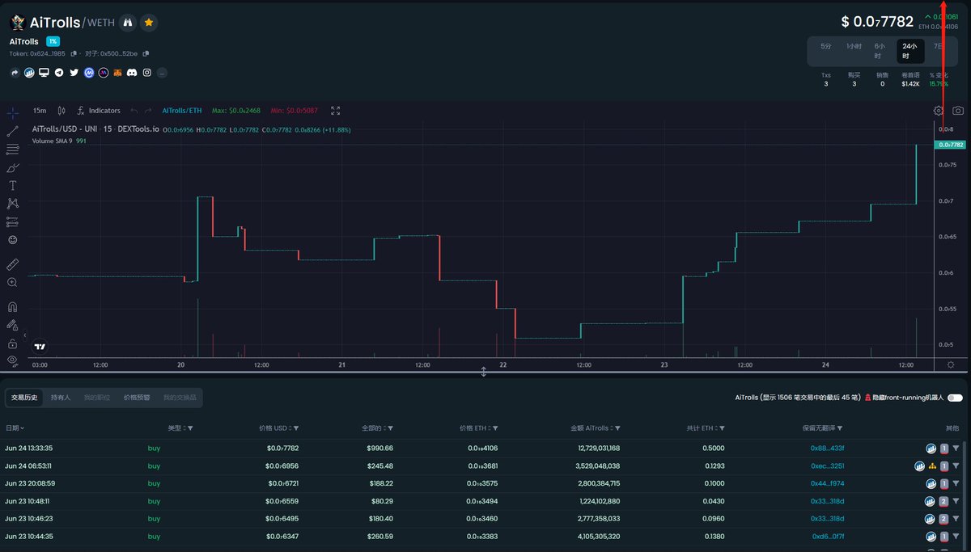Open the Telegram icon link

(x=59, y=73)
